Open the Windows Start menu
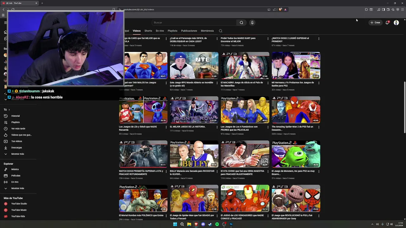This screenshot has width=406, height=228. click(175, 224)
